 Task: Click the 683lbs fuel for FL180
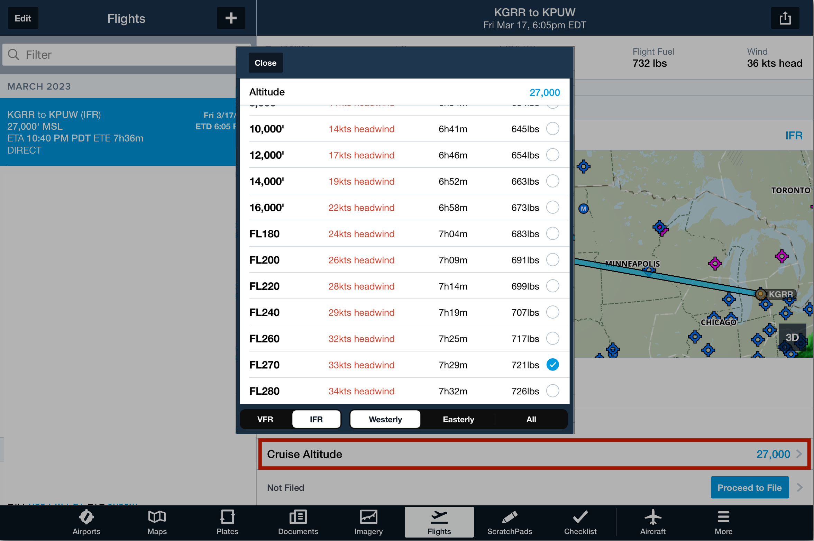coord(525,234)
